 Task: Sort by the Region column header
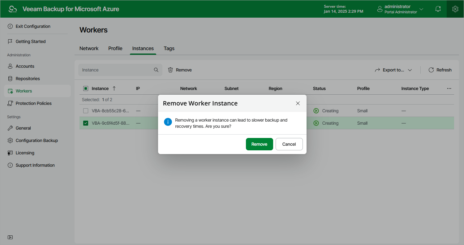(276, 88)
